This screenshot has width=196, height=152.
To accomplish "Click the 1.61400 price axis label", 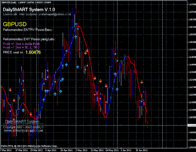I will [x=192, y=110].
